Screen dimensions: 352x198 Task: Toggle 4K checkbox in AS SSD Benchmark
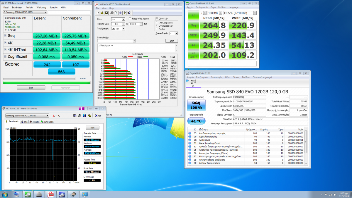(x=5, y=43)
